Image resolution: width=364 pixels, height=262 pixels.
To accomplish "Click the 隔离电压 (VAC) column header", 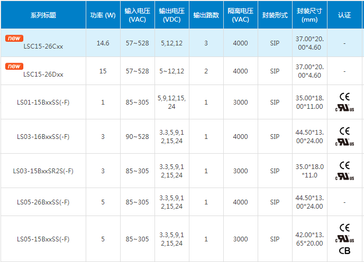I will [x=240, y=15].
